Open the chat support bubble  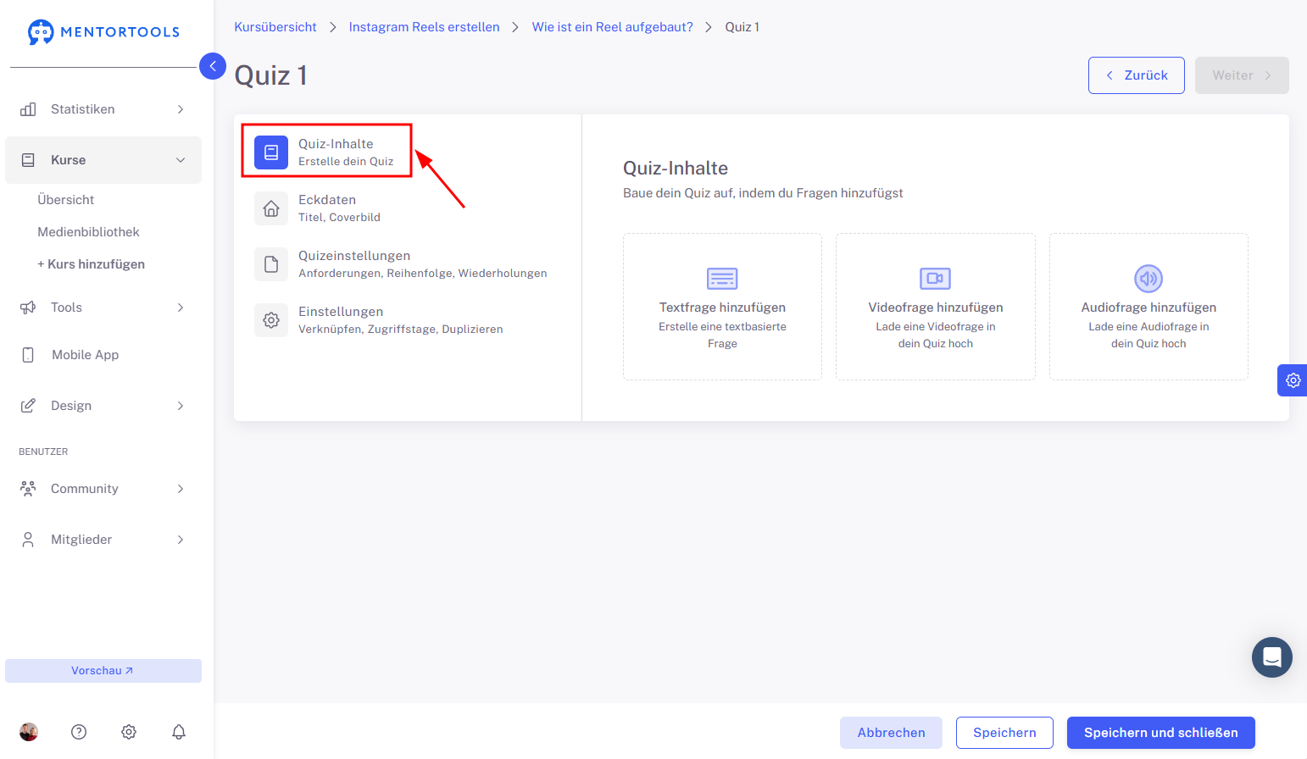[x=1272, y=657]
